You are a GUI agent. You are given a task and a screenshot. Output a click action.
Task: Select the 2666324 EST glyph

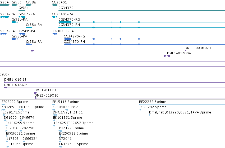pyautogui.click(x=24, y=141)
